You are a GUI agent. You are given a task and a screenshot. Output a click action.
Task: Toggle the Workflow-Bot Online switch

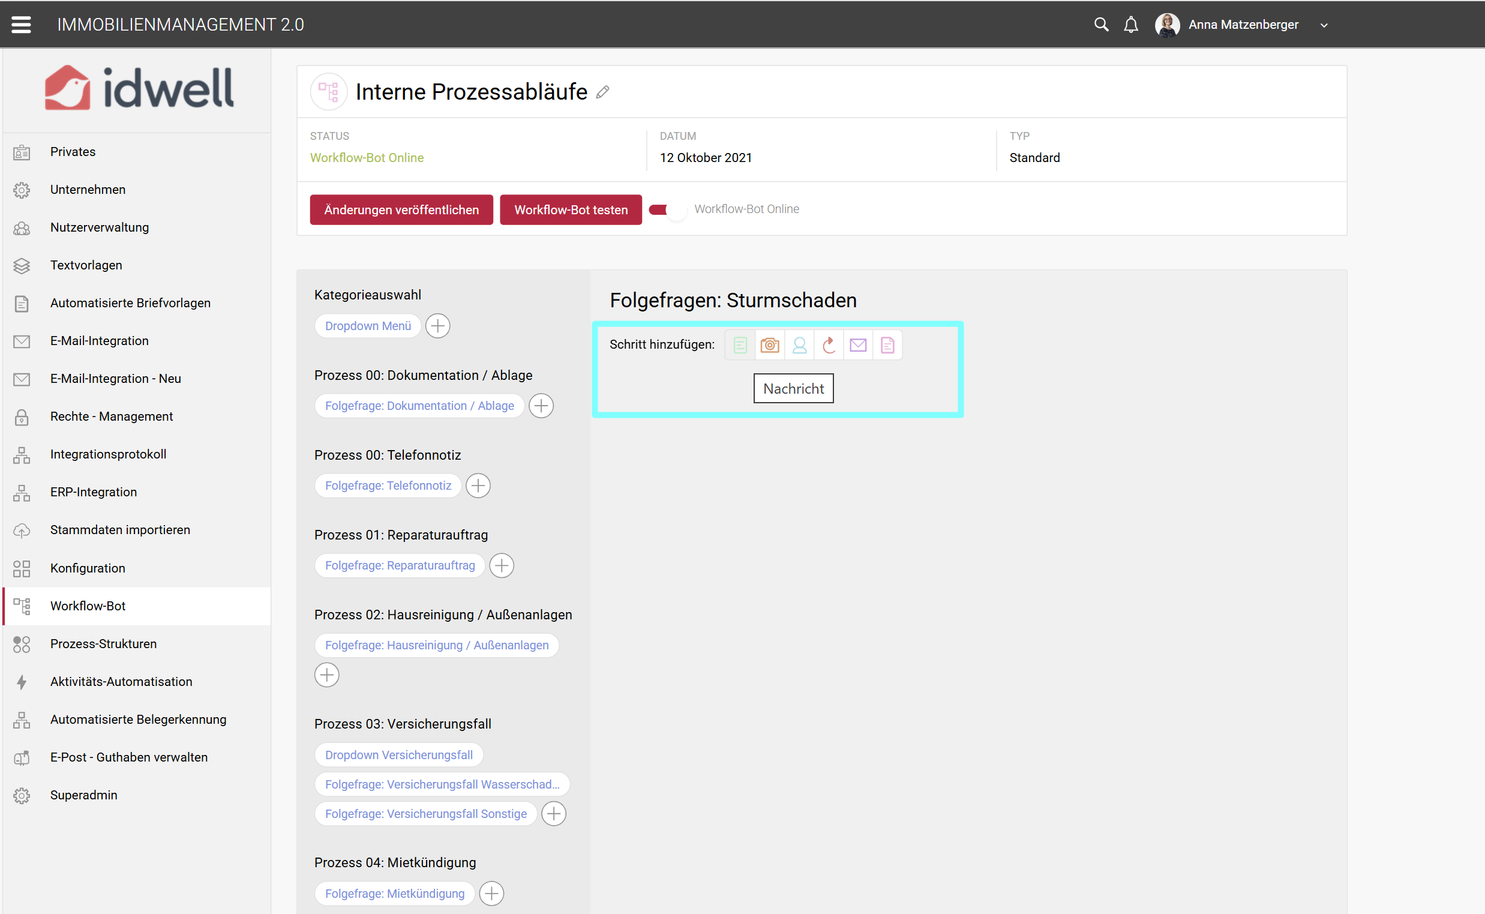tap(667, 209)
